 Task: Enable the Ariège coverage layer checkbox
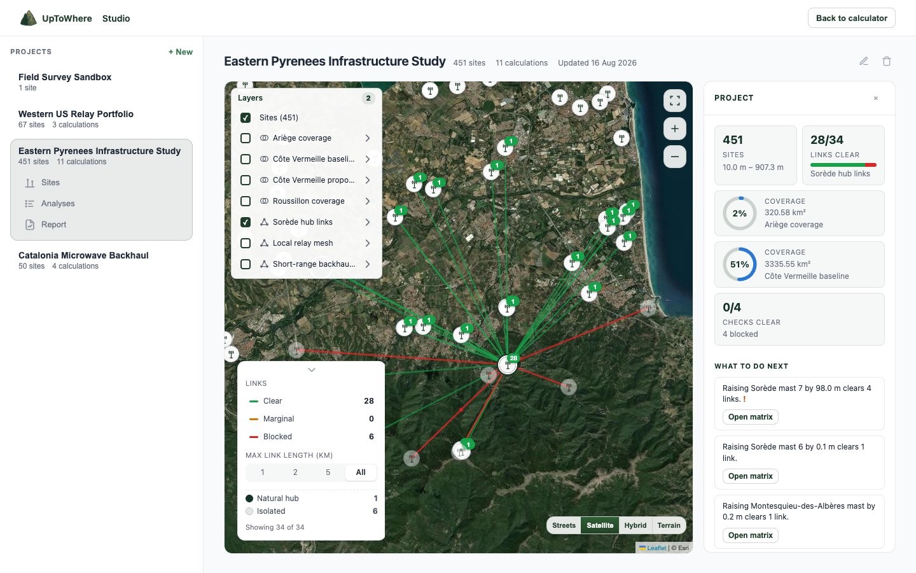click(x=246, y=138)
